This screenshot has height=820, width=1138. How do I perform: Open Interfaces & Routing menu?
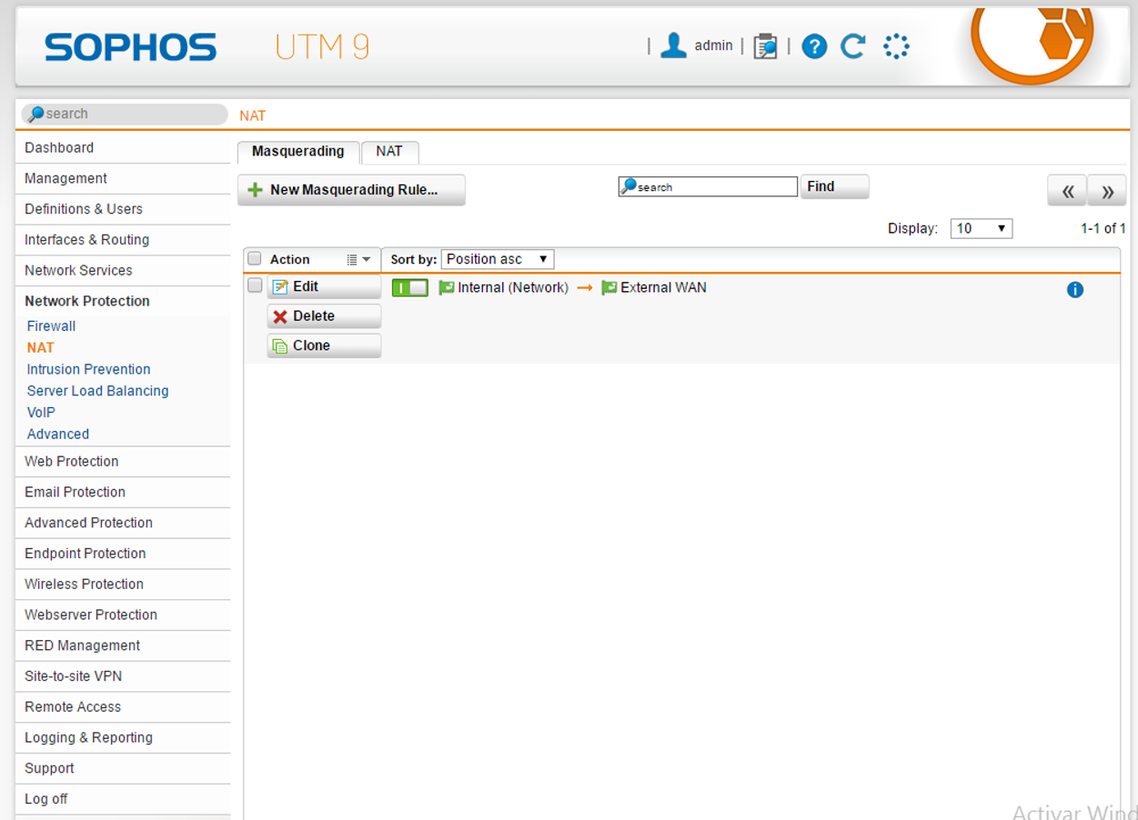click(x=123, y=240)
